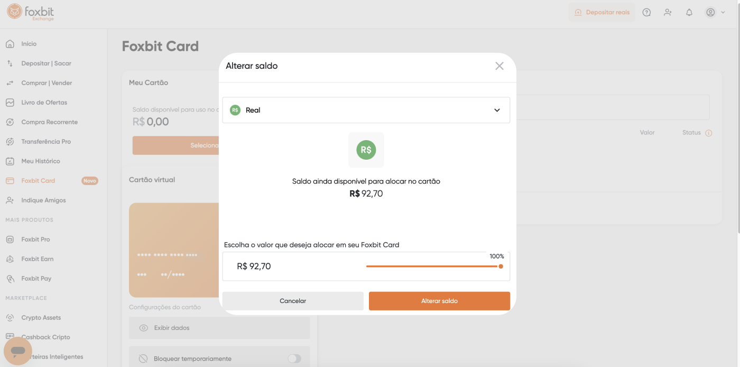Image resolution: width=740 pixels, height=367 pixels.
Task: Click the Exibir dados eye icon
Action: pos(143,328)
